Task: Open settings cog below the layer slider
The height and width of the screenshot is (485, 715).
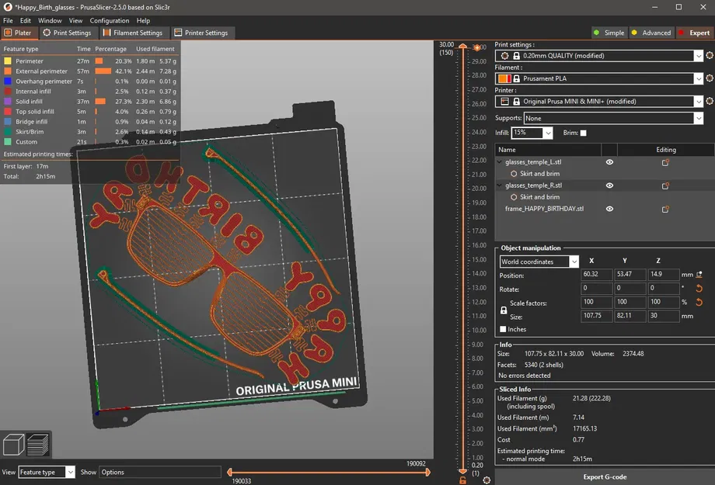Action: [x=487, y=480]
